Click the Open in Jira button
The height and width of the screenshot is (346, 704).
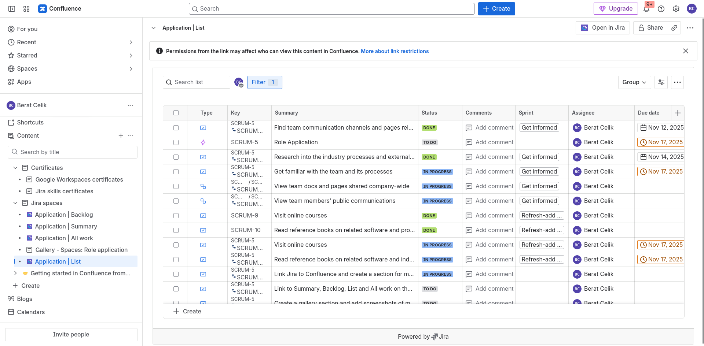tap(603, 28)
